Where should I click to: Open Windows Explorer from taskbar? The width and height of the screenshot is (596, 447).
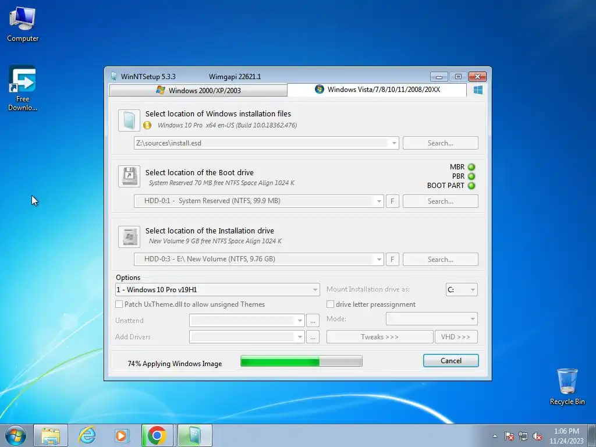(51, 435)
